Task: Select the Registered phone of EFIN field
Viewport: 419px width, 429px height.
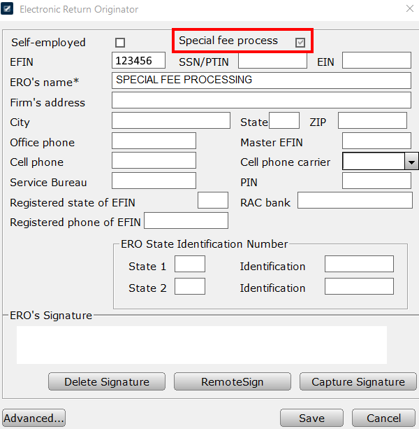Action: click(186, 221)
